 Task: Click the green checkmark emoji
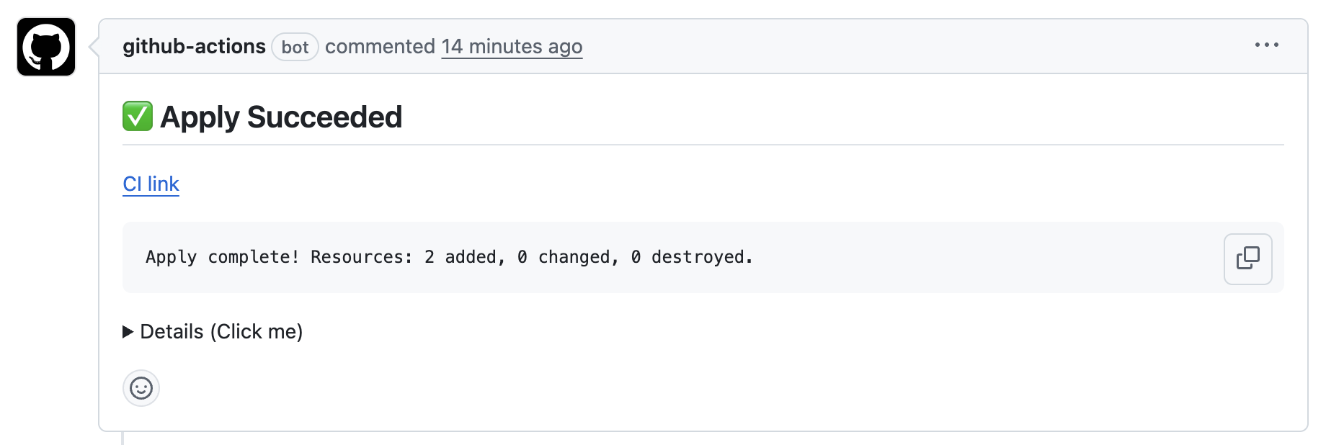138,117
